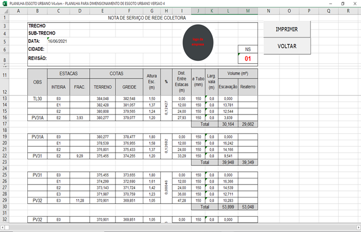The image size is (361, 232).
Task: Select row header 13
Action: pyautogui.click(x=5, y=98)
